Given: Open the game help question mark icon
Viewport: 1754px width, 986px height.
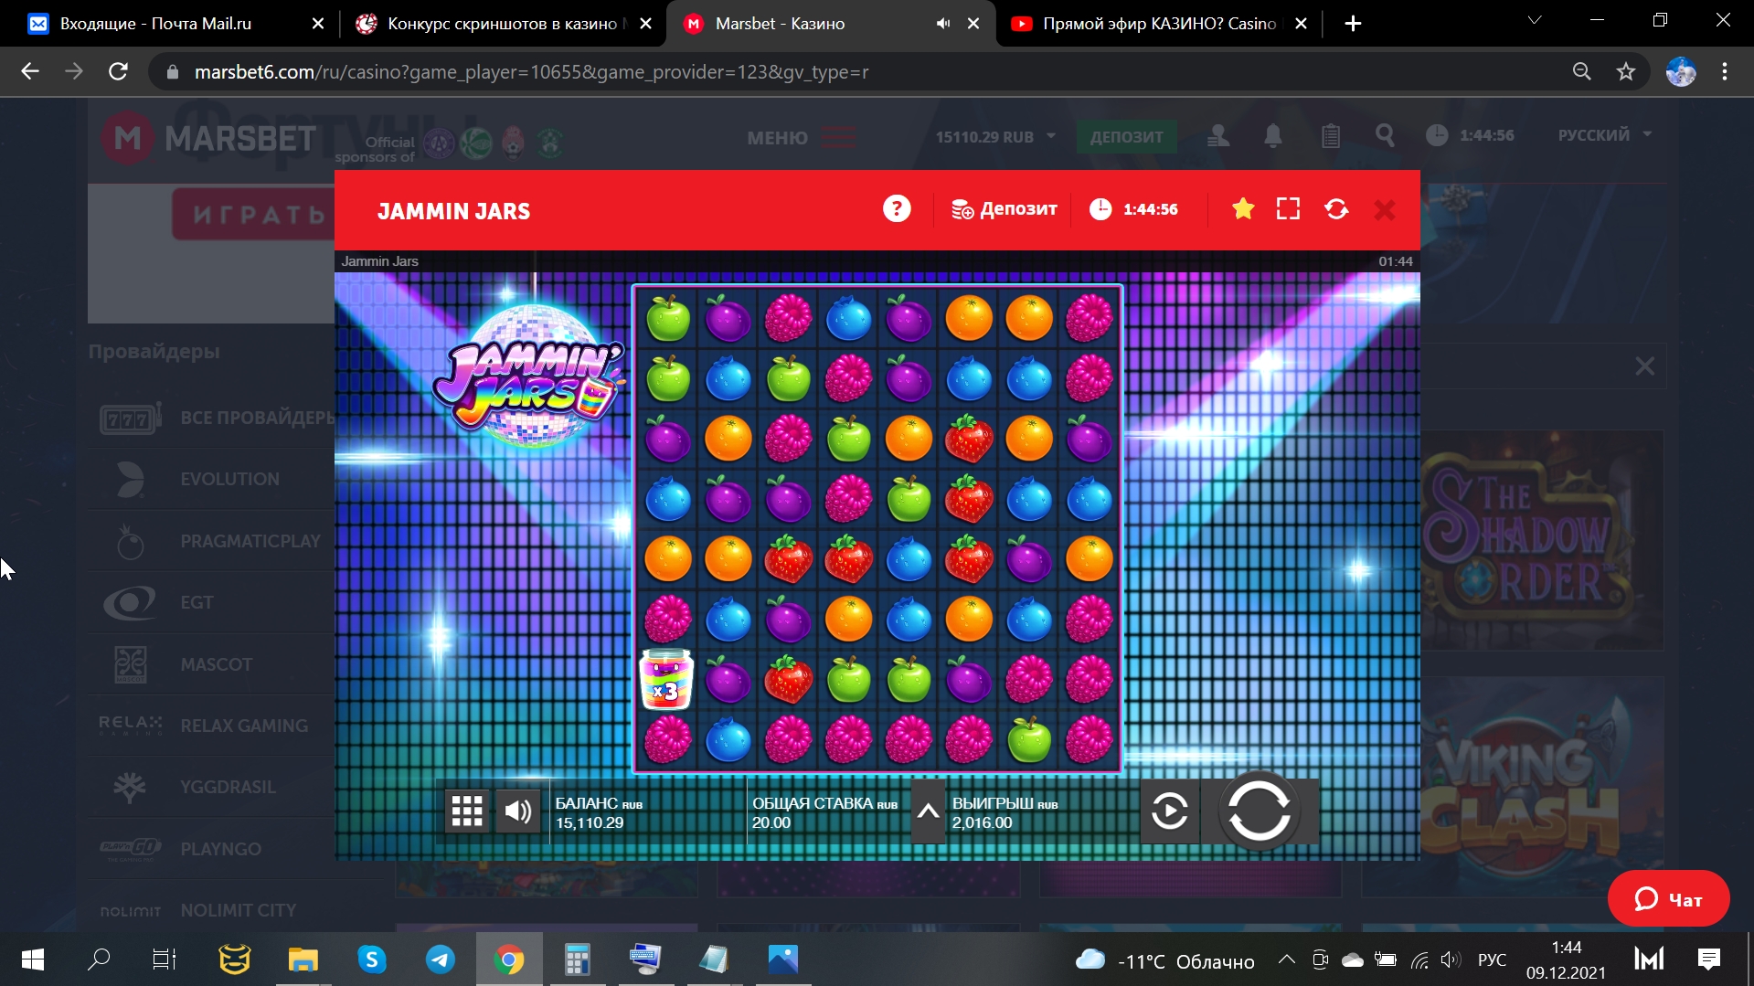Looking at the screenshot, I should [897, 209].
